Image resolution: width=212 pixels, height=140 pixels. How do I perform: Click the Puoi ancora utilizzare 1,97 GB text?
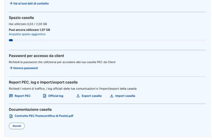click(x=29, y=30)
